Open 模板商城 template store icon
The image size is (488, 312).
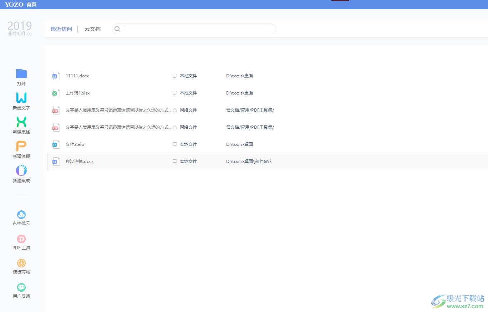click(21, 263)
